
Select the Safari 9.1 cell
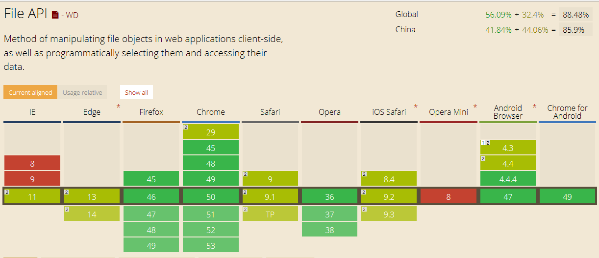(270, 197)
